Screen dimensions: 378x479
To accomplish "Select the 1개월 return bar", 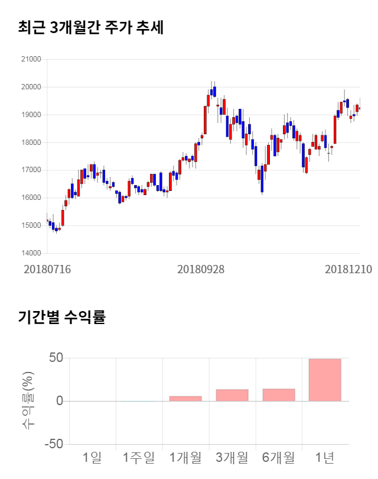I will tap(185, 398).
